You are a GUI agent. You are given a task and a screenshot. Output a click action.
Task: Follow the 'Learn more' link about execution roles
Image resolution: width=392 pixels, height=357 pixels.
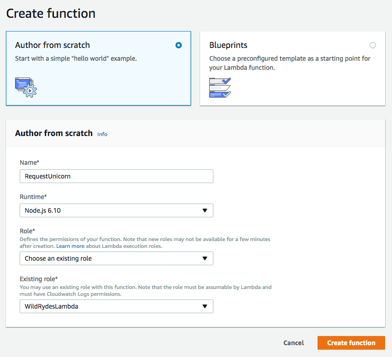pyautogui.click(x=70, y=246)
